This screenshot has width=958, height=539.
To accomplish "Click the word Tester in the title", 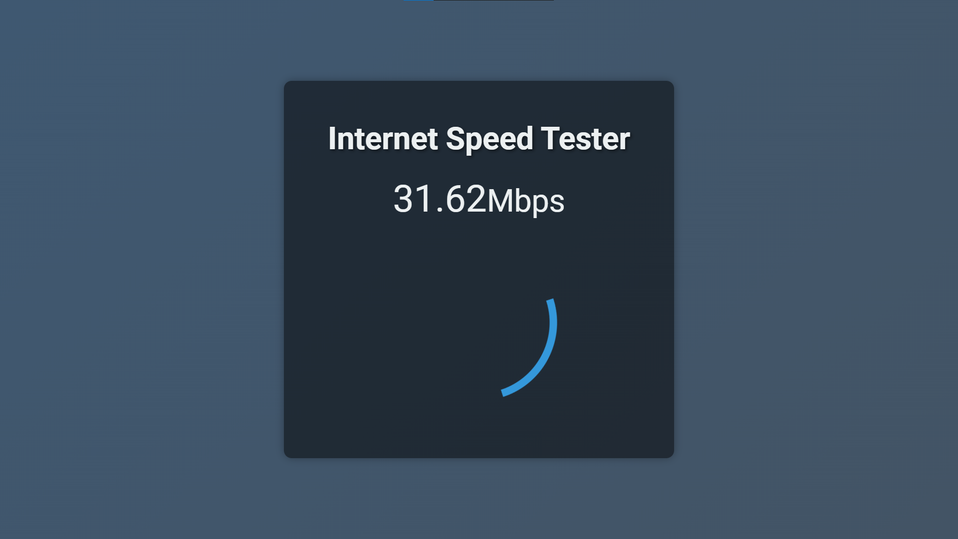I will 585,139.
